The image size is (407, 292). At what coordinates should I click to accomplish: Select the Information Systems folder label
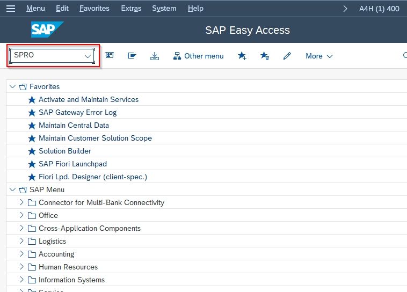[71, 280]
